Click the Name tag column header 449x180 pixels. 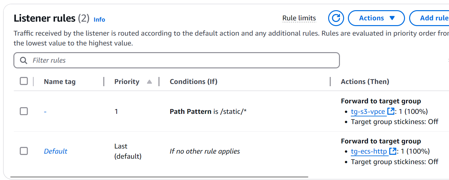click(60, 82)
